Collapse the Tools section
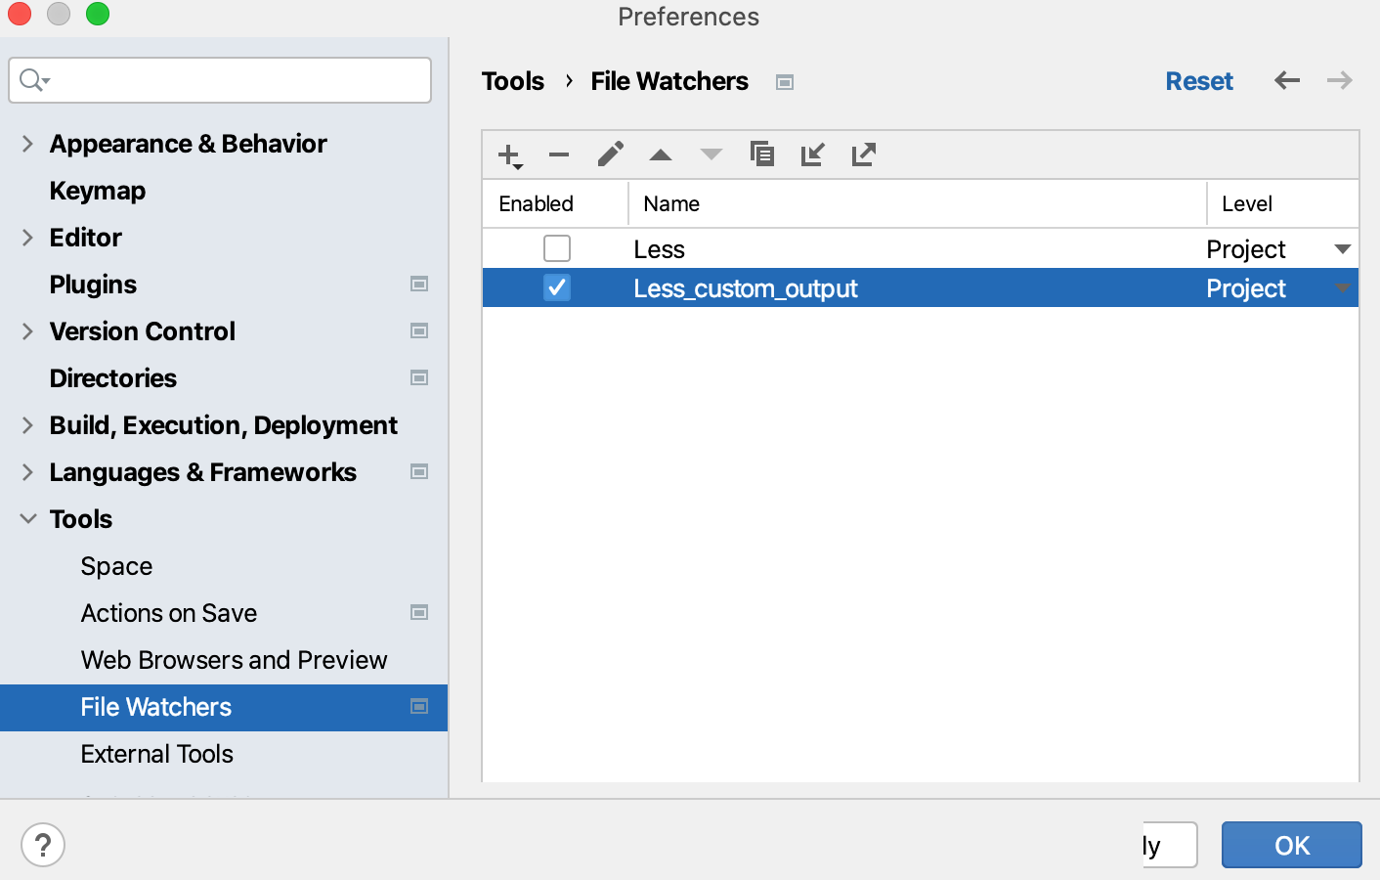 26,518
